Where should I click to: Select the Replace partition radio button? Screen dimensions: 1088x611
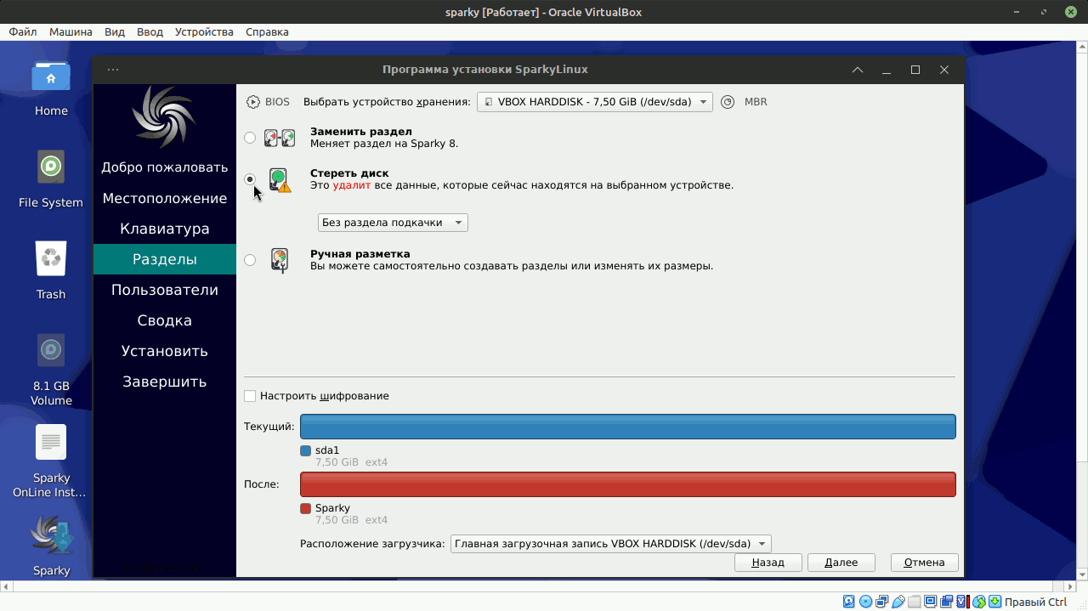[250, 138]
